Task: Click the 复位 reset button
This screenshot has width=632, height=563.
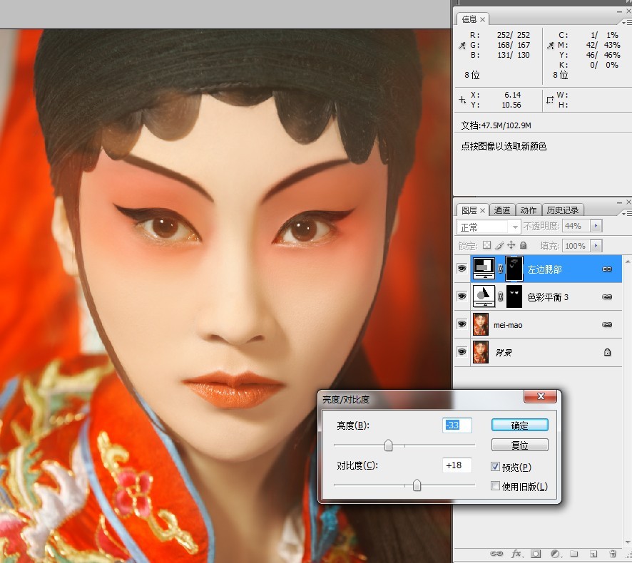Action: point(519,445)
